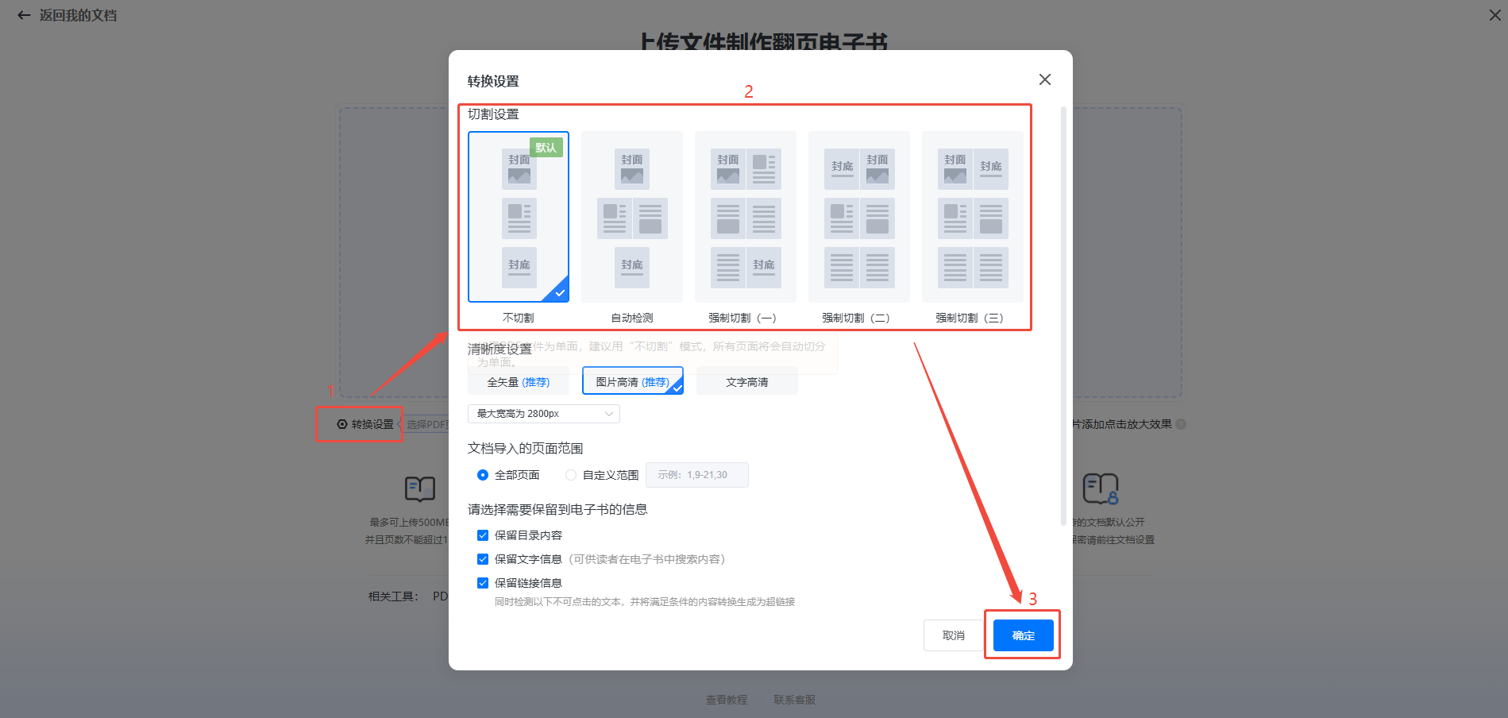Select the 不切割 default cutting layout

519,217
